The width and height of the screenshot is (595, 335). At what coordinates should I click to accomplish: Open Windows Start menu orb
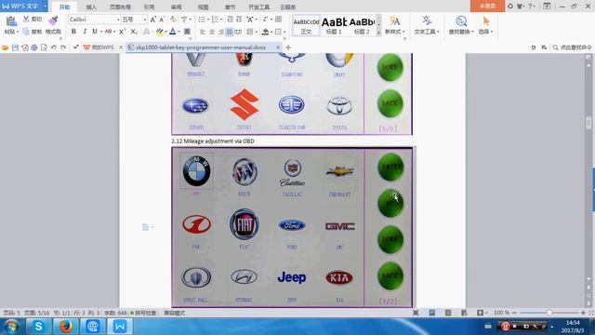11,327
